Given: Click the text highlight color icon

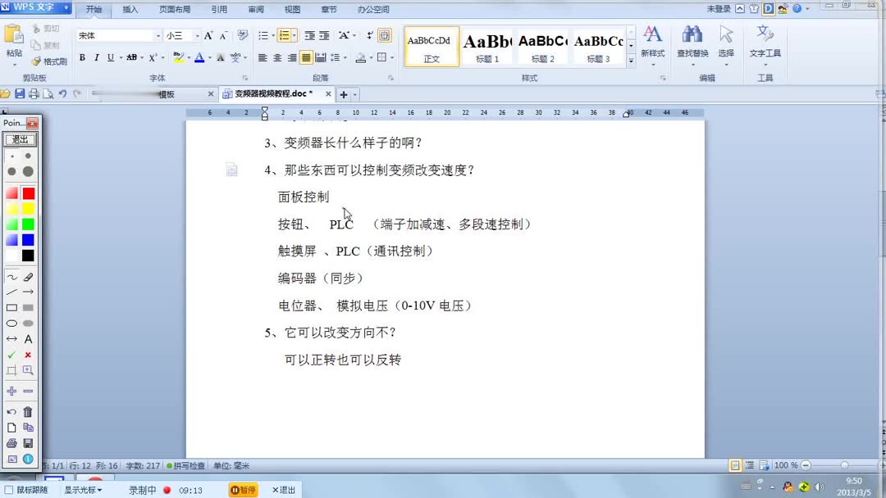Looking at the screenshot, I should pos(179,58).
